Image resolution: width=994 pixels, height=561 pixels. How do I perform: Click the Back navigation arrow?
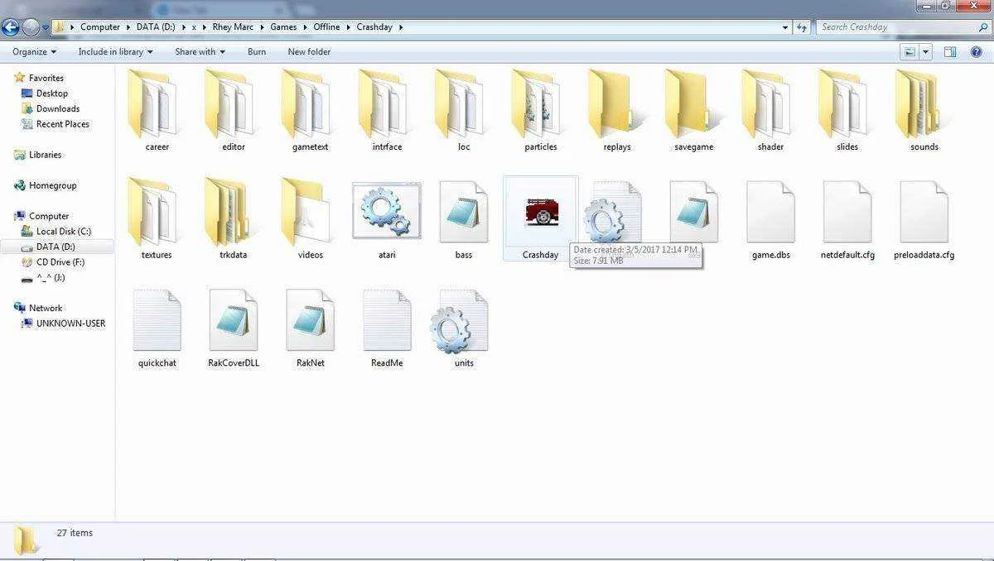tap(11, 26)
